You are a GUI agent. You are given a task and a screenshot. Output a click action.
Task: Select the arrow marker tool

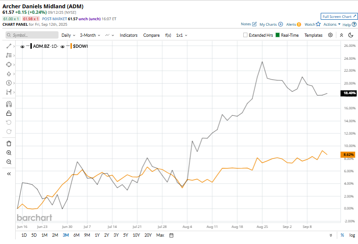pos(9,74)
